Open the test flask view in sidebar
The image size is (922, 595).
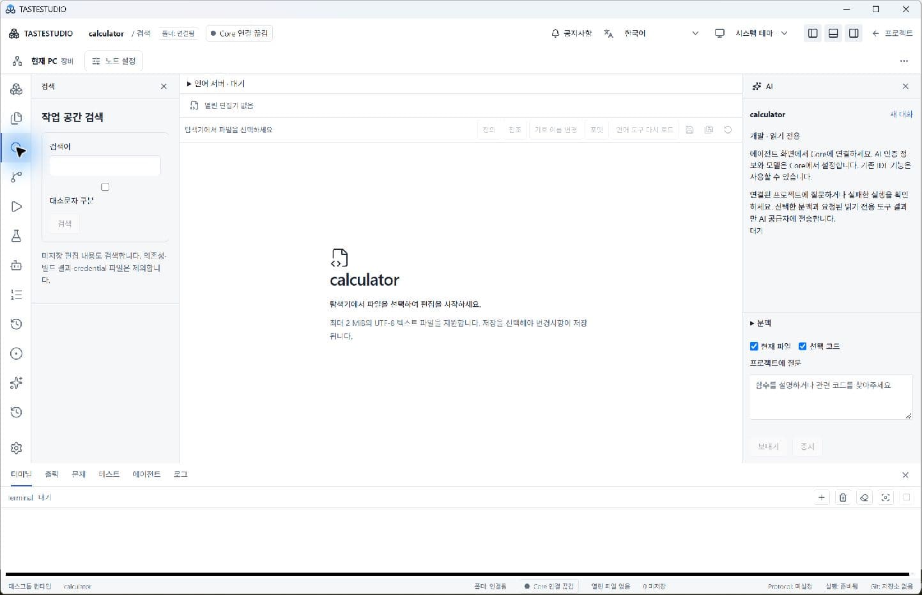click(17, 236)
